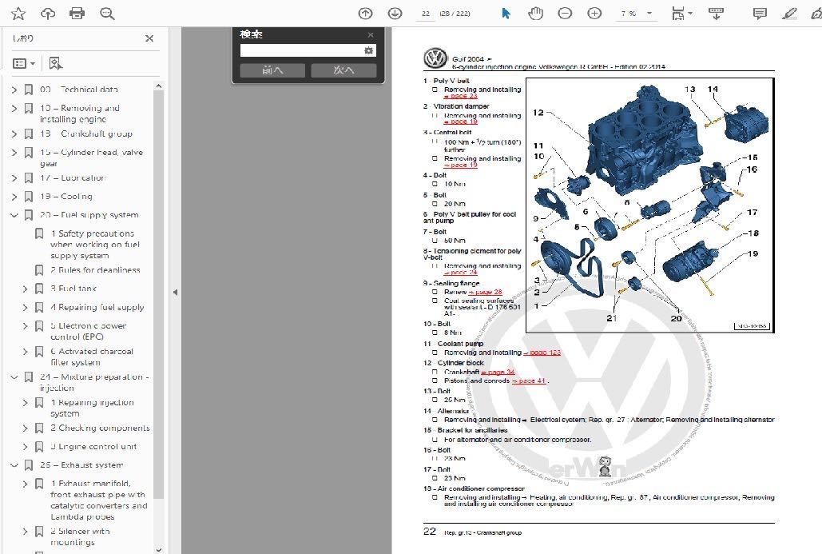Click the scrolling mode keyboard icon
This screenshot has height=554, width=822.
[716, 13]
